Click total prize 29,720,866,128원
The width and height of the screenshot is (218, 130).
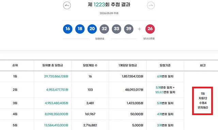[x=56, y=76]
